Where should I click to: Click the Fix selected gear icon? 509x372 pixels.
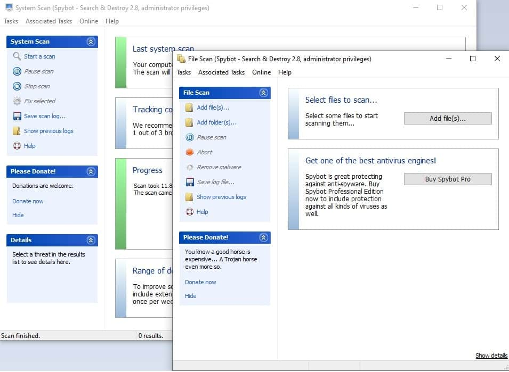point(17,101)
